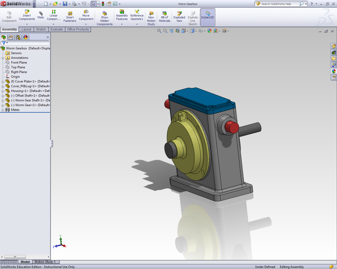
Task: Activate the Move Component tool
Action: 86,15
